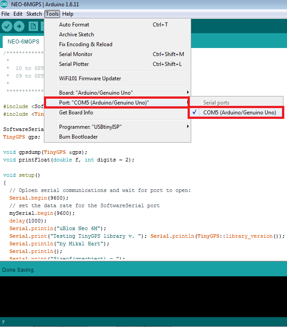Image resolution: width=287 pixels, height=327 pixels.
Task: Click the 'Serial.begin(9600);' code line
Action: click(39, 198)
